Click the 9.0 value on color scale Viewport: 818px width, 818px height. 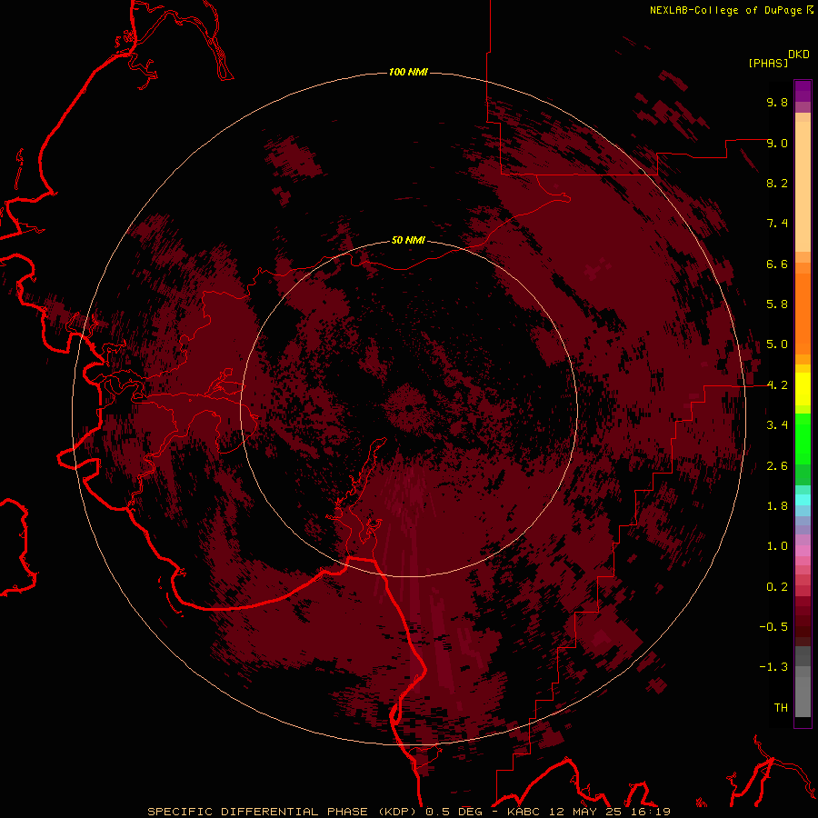[x=777, y=143]
